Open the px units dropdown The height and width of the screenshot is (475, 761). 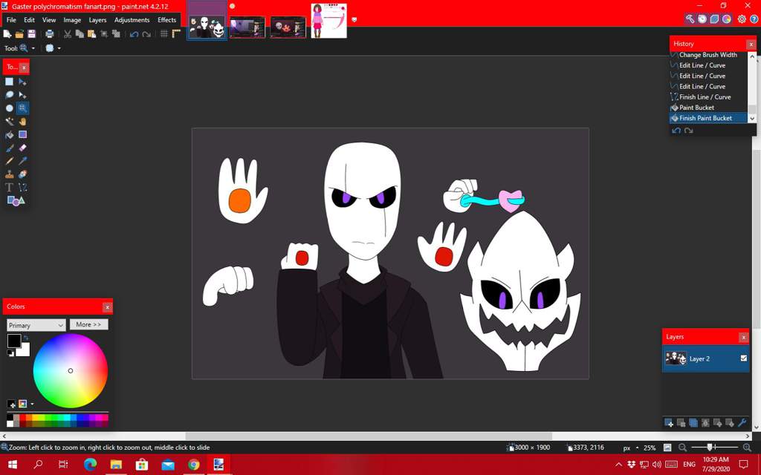coord(630,448)
